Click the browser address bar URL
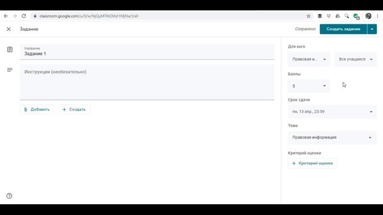Image resolution: width=383 pixels, height=215 pixels. [89, 16]
